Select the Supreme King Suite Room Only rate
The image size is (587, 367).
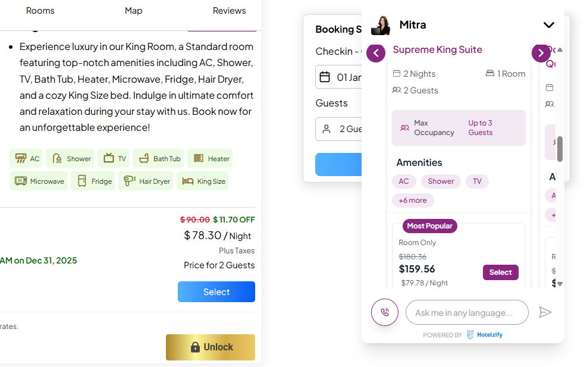point(500,272)
